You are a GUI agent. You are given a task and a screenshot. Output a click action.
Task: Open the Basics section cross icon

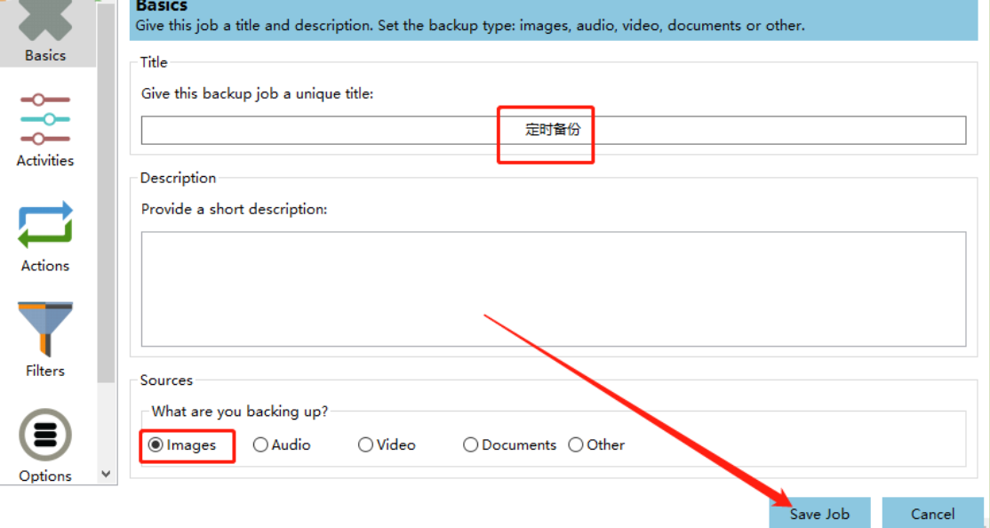44,20
